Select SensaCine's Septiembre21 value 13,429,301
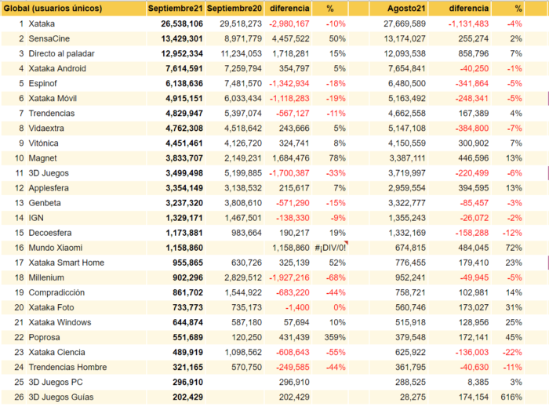549x406 pixels. click(182, 39)
